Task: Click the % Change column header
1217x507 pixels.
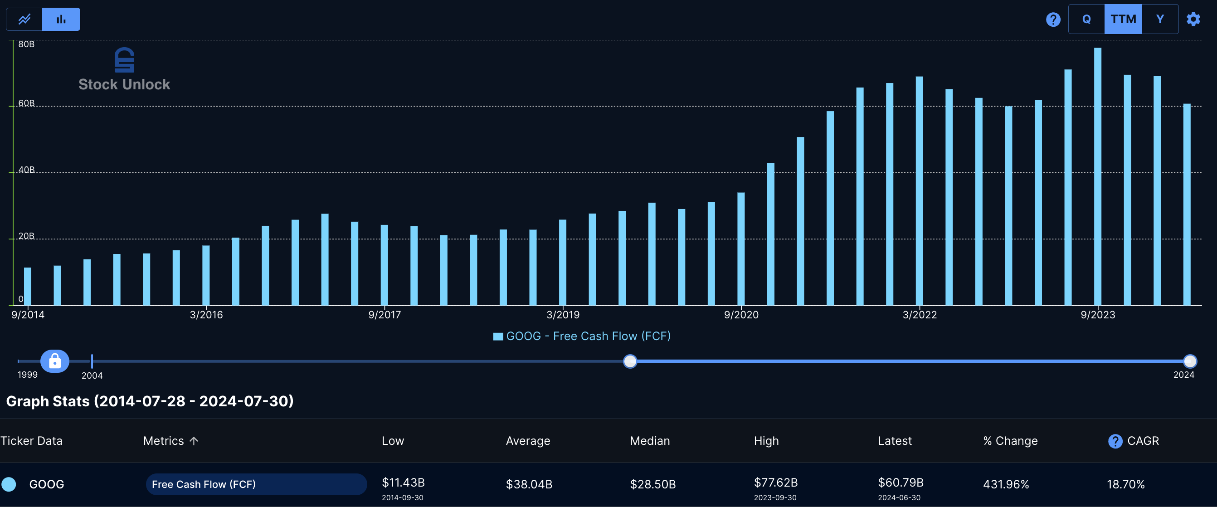Action: (1010, 441)
